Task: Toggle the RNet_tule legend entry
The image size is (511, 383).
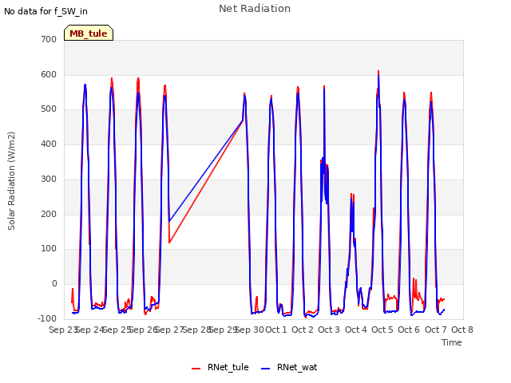Action: [x=220, y=367]
